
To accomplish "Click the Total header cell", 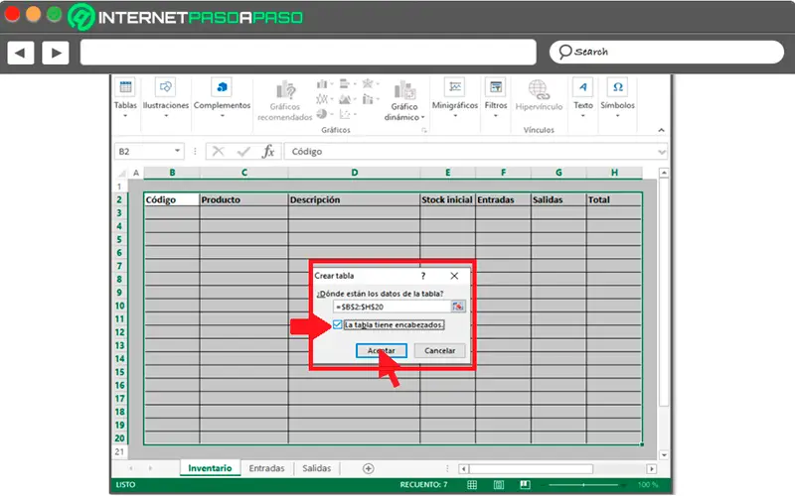I will tap(614, 200).
